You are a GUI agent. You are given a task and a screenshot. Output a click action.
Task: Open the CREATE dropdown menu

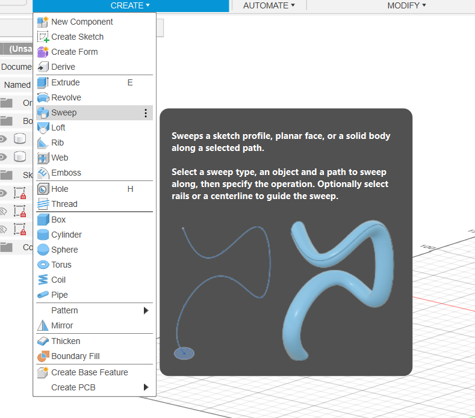click(x=130, y=5)
